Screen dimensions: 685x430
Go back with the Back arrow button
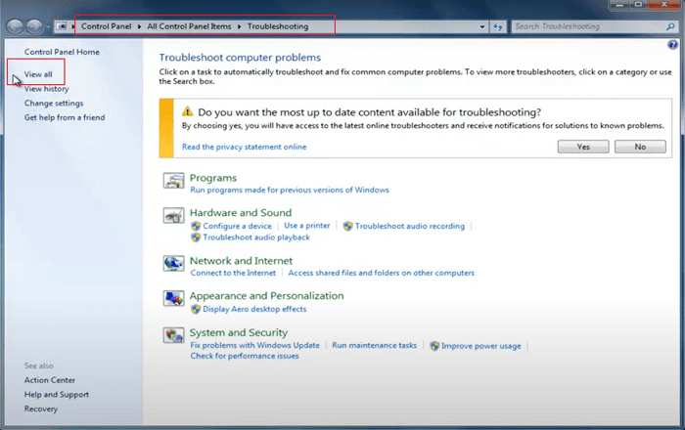coord(16,25)
